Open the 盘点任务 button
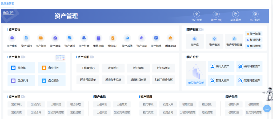273x119 pixels. point(52,68)
